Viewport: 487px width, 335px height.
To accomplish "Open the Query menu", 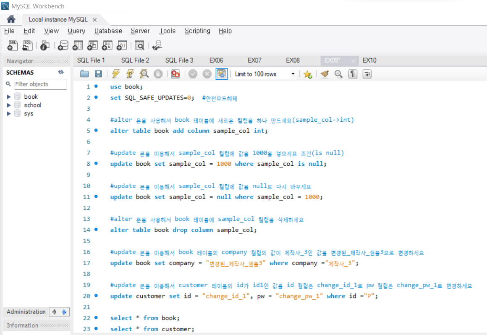I will click(76, 31).
